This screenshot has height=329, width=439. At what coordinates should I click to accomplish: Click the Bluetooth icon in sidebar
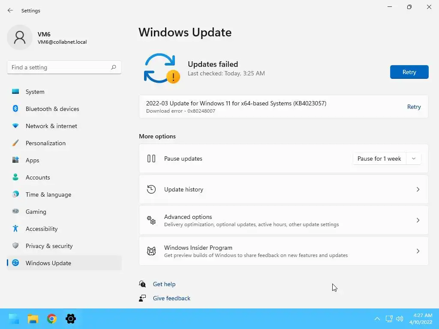15,108
